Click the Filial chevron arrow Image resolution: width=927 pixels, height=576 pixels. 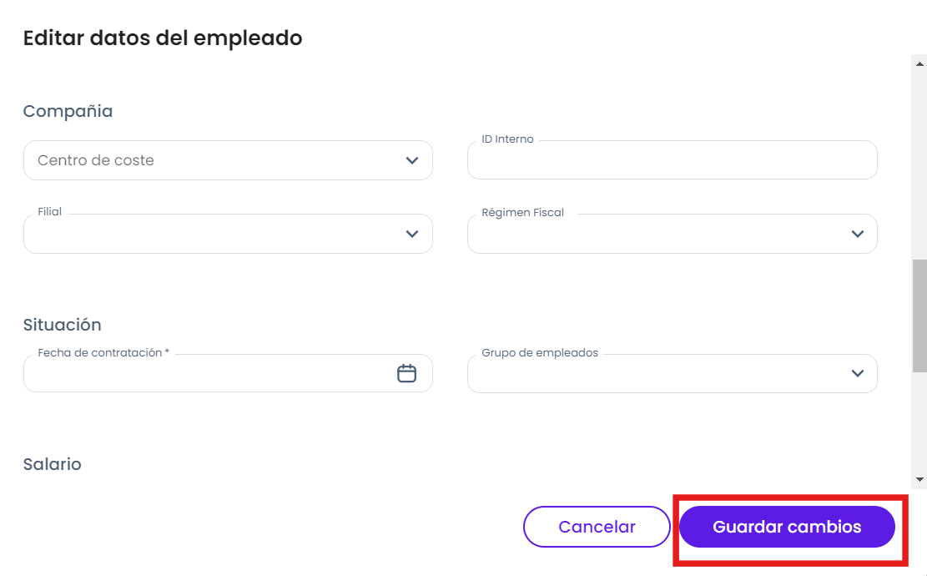(x=411, y=234)
